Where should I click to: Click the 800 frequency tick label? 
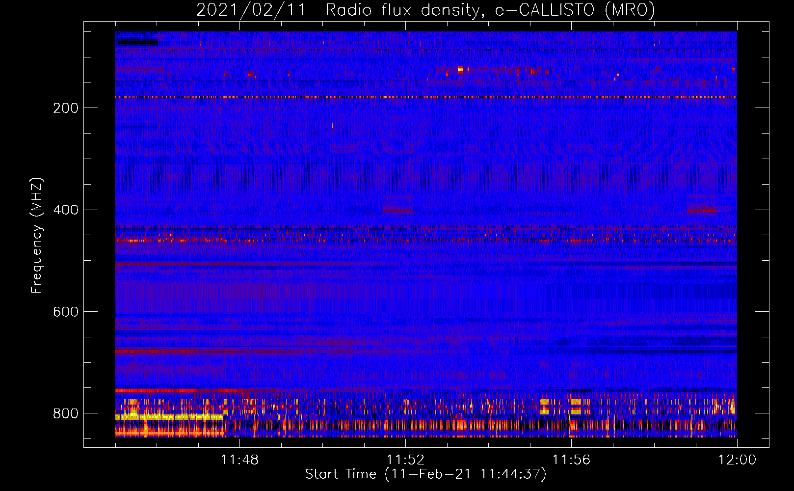coord(66,413)
